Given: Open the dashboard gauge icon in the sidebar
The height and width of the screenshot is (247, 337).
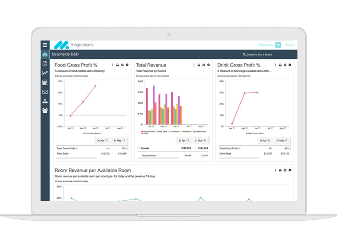Looking at the screenshot, I should pos(45,54).
